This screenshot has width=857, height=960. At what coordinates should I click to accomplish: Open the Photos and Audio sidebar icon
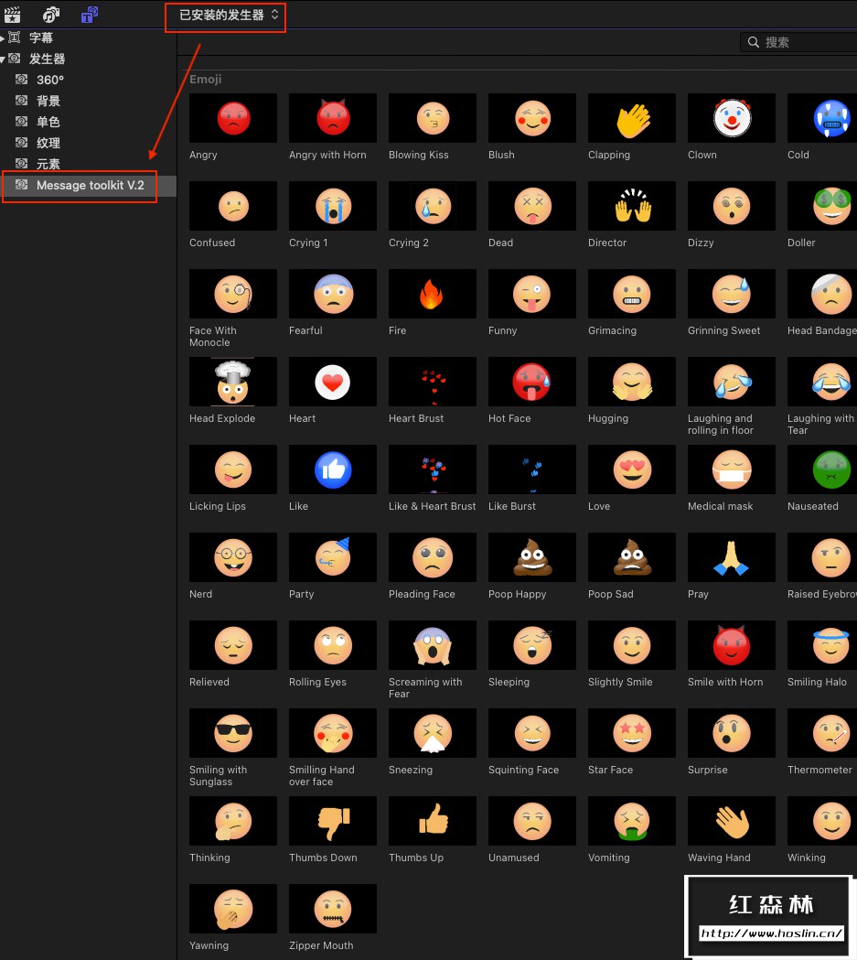tap(51, 14)
